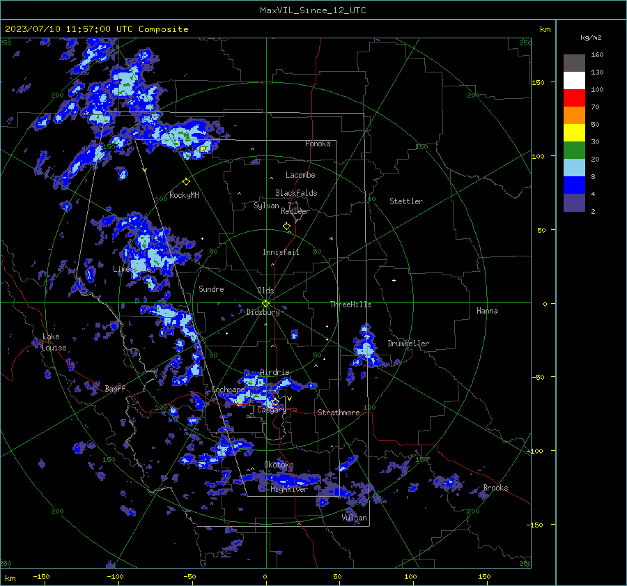Click the Vulcan town label
Screen dimensions: 627x586
tap(355, 518)
